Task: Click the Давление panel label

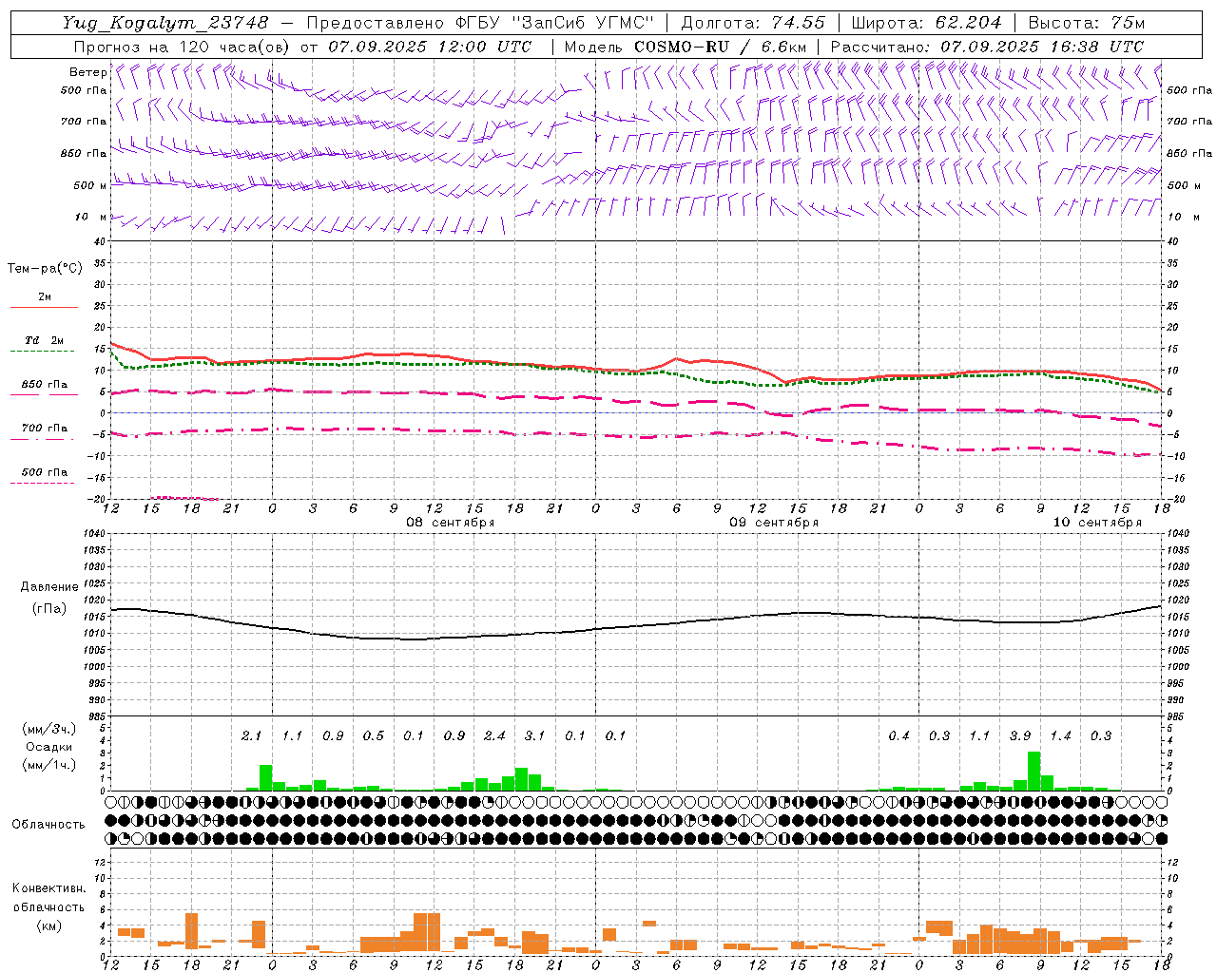Action: click(49, 587)
